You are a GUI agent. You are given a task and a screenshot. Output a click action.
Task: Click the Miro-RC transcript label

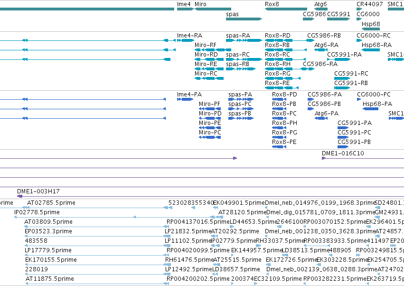pyautogui.click(x=206, y=74)
